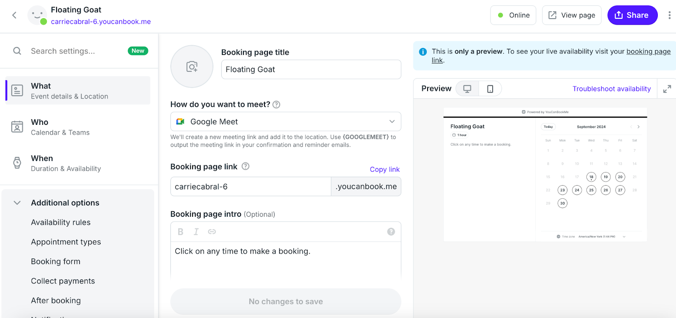676x318 pixels.
Task: Open the three-dot more options menu
Action: 669,15
